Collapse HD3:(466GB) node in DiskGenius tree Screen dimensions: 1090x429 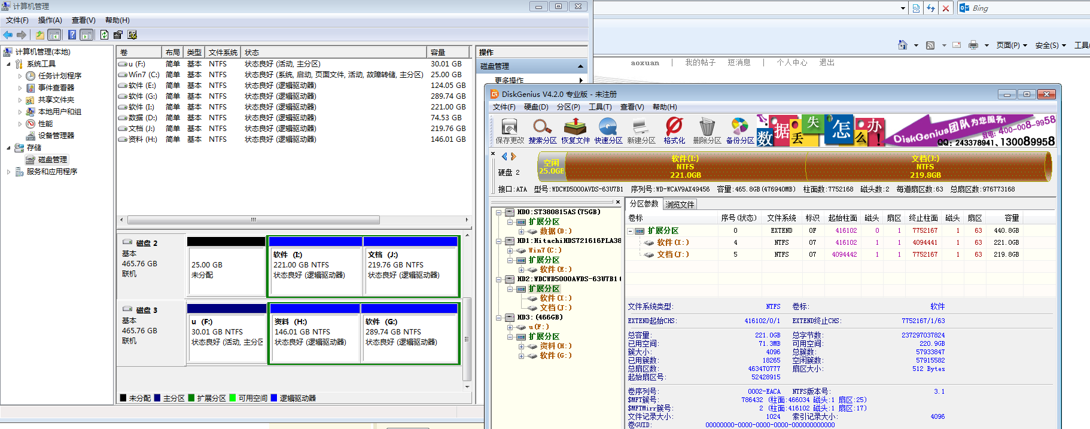coord(498,318)
